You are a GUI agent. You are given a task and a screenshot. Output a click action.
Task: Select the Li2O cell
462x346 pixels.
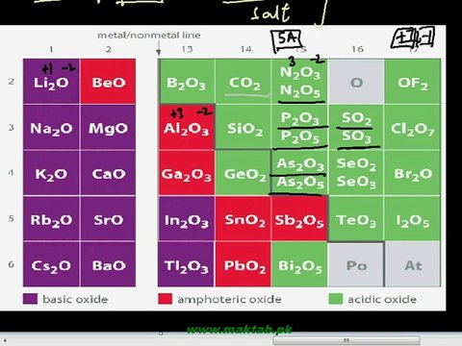coord(51,82)
